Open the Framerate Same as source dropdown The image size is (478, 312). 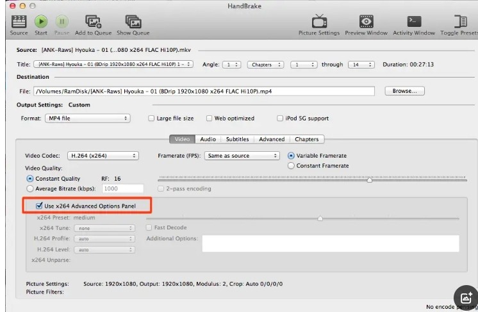(242, 156)
